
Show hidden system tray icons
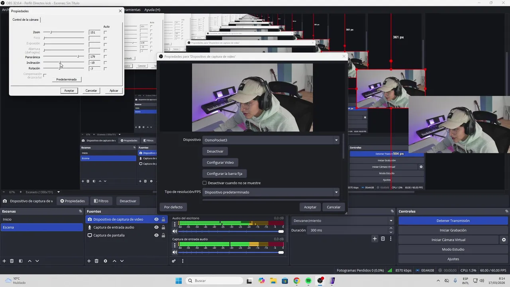[x=438, y=281]
